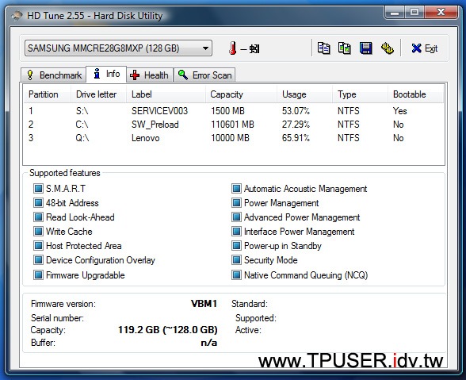Switch to the Health tab
Viewport: 466px width, 380px height.
click(x=150, y=75)
